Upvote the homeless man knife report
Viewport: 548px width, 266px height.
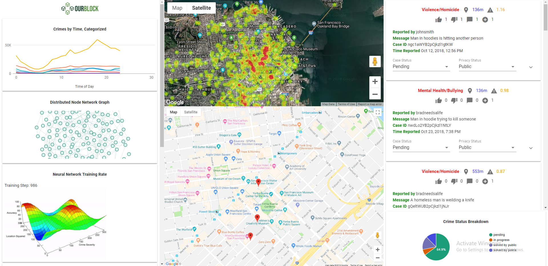[x=439, y=181]
